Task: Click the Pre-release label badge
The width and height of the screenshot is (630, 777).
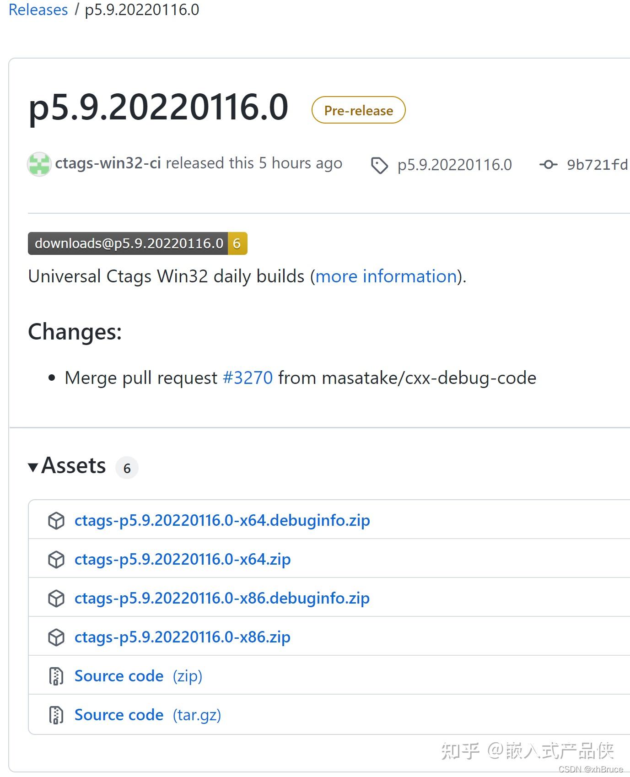Action: click(x=358, y=110)
